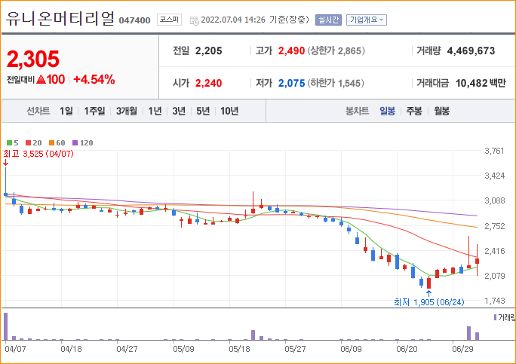
Task: Click the 거래대금 value 10,482 백만
Action: 481,83
